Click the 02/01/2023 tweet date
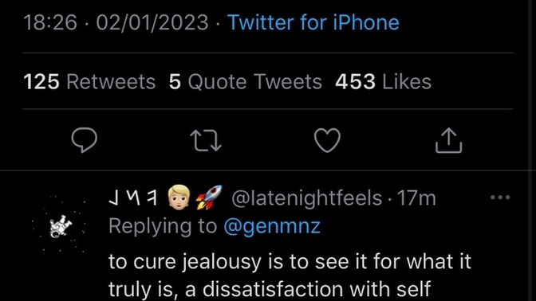The width and height of the screenshot is (536, 301). pos(152,22)
